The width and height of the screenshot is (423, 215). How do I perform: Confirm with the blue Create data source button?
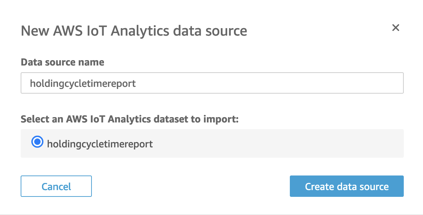[346, 186]
